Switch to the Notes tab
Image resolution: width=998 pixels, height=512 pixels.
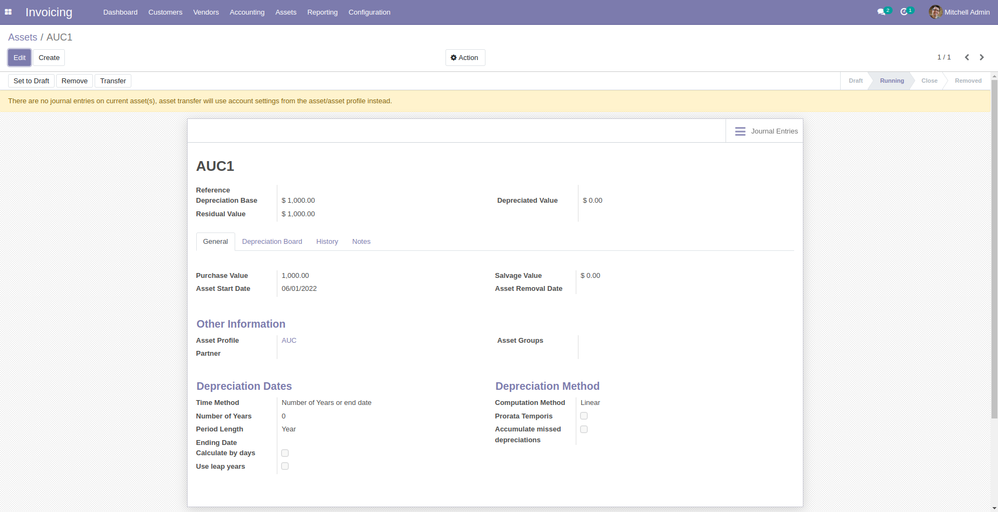361,241
